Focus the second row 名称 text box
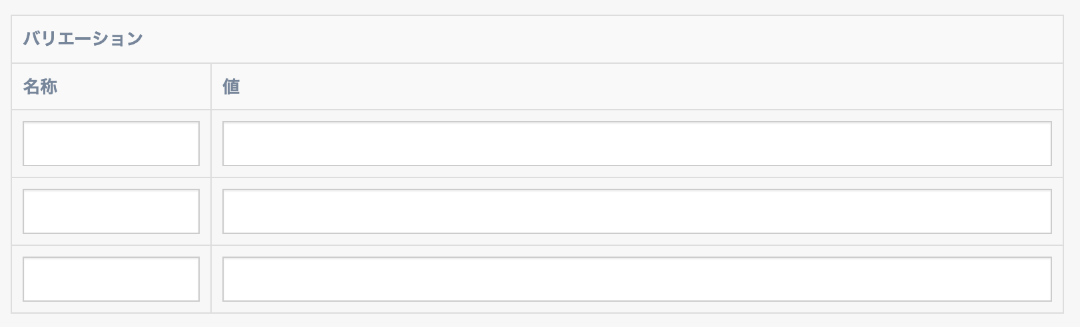The height and width of the screenshot is (327, 1080). 111,211
